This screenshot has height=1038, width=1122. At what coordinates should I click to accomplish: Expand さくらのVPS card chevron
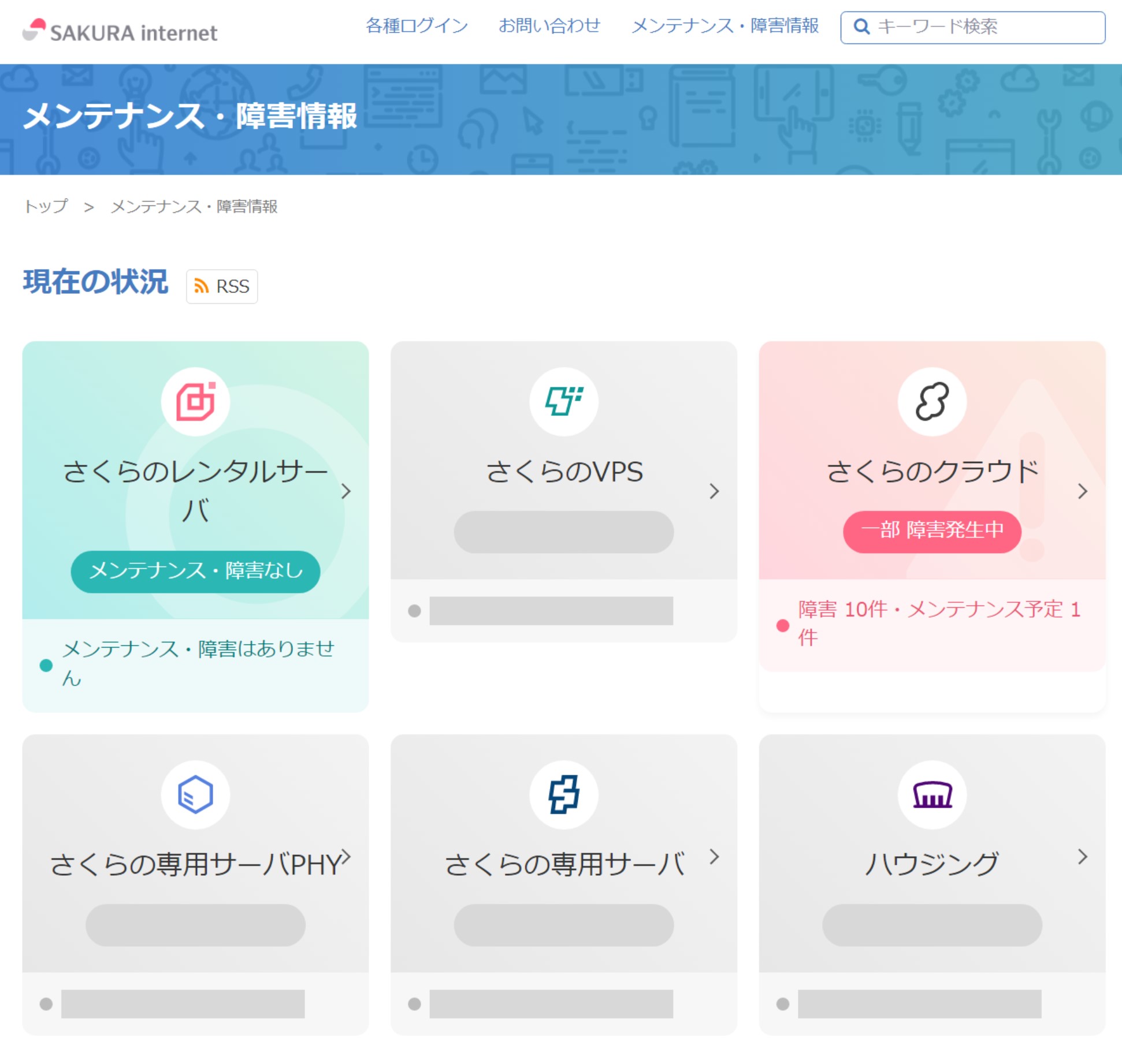tap(714, 491)
